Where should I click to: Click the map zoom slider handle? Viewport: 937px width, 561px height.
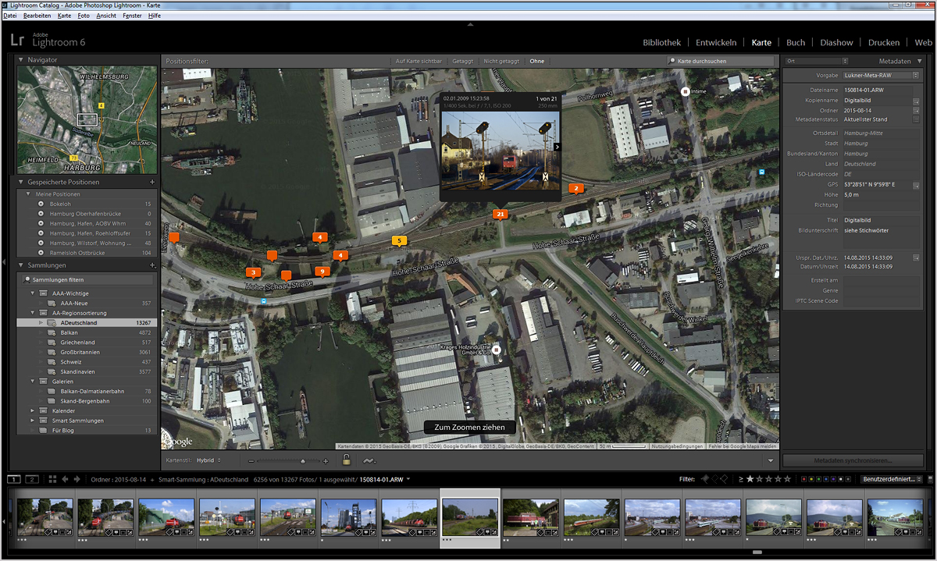click(x=302, y=461)
